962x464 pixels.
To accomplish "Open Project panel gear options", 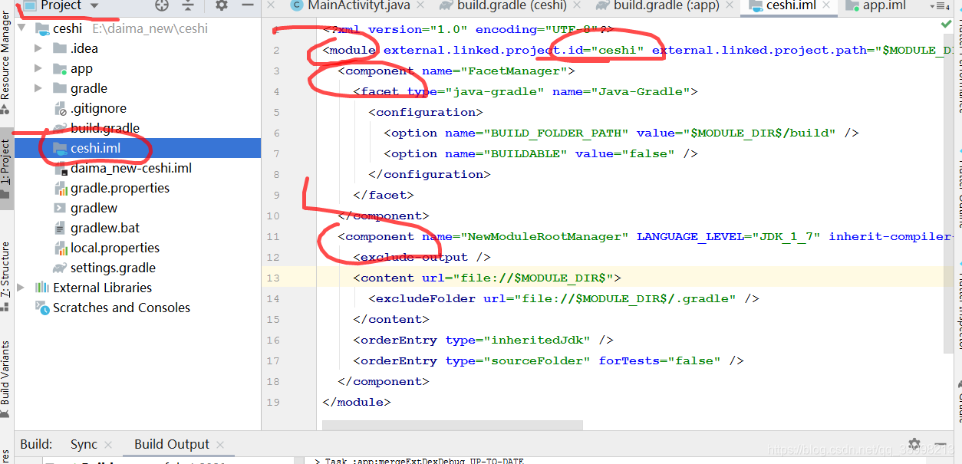I will (222, 5).
